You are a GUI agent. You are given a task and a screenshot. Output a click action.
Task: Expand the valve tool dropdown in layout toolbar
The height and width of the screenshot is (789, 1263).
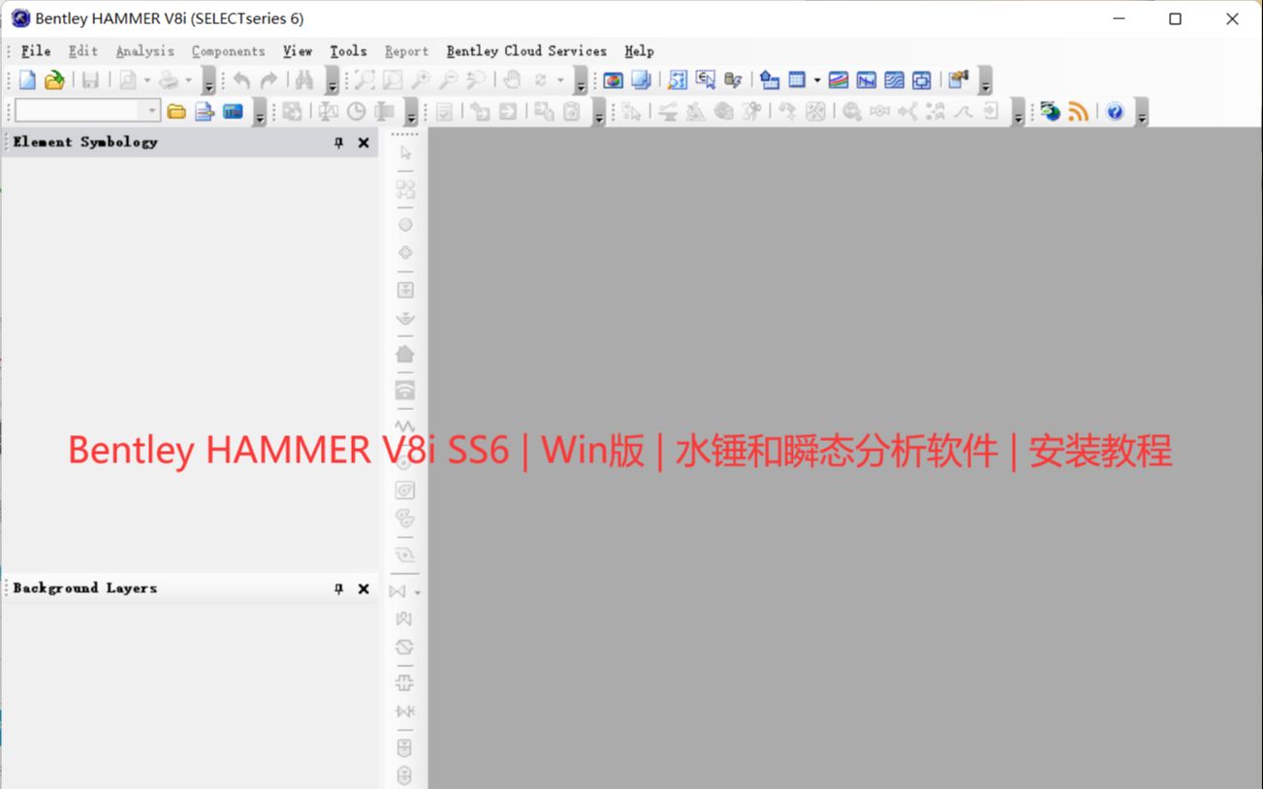click(418, 592)
